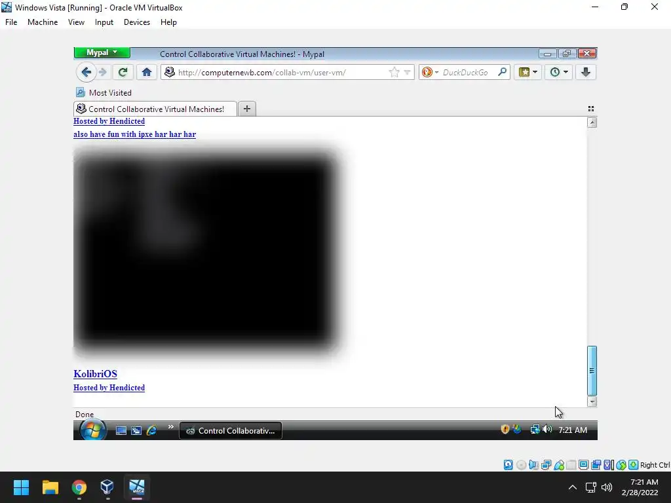Open the Vista Start orb
Image resolution: width=671 pixels, height=503 pixels.
click(93, 430)
